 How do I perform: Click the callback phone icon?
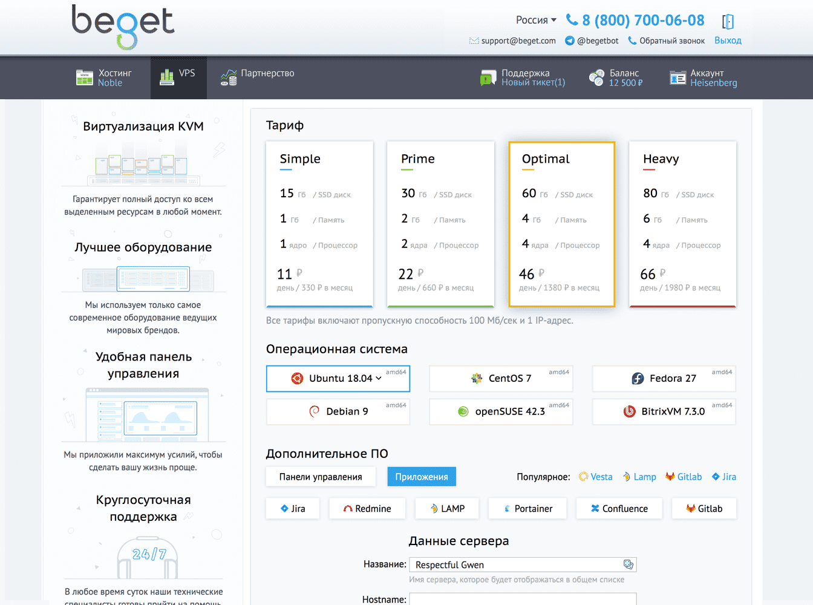coord(632,41)
